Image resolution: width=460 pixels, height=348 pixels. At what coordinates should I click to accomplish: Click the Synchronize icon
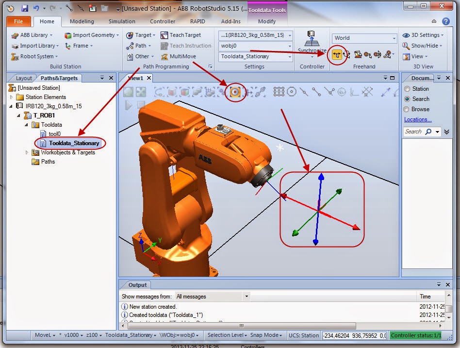312,38
